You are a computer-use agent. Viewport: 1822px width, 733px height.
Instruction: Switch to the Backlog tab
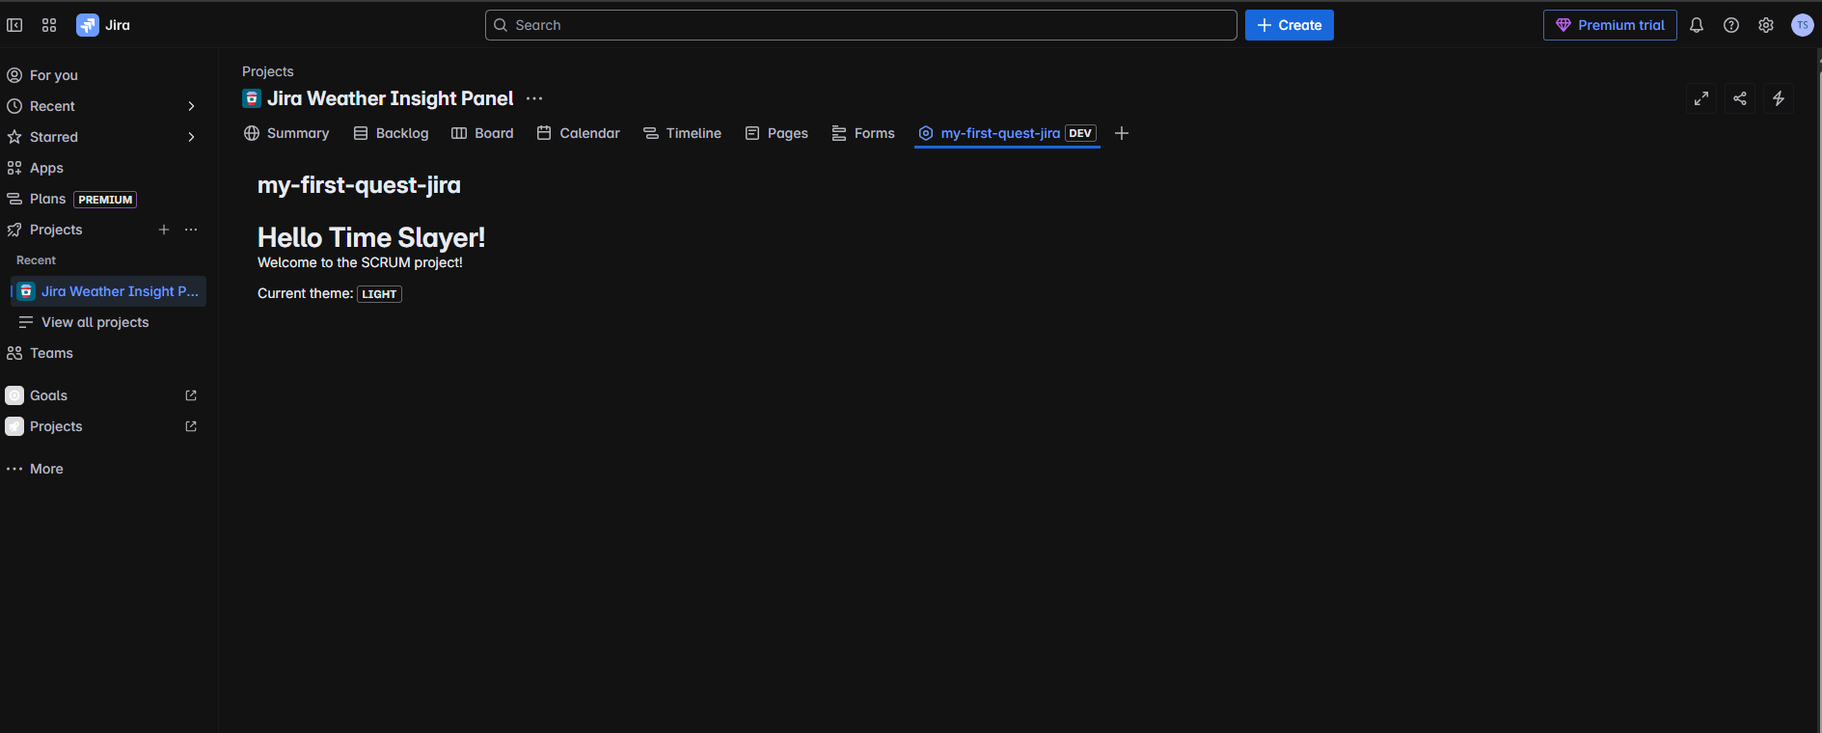point(391,133)
